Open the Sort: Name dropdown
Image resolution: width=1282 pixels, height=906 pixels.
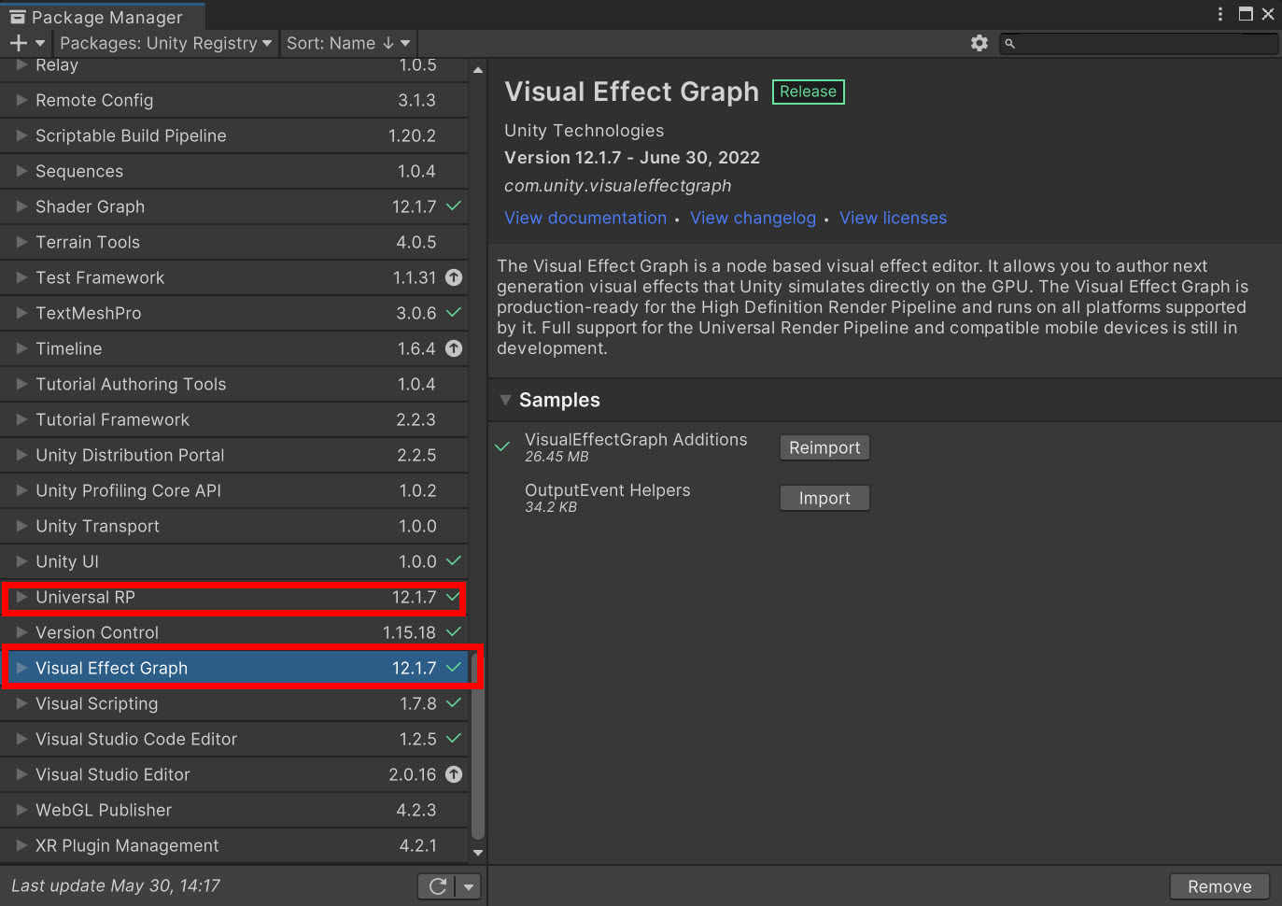point(348,43)
